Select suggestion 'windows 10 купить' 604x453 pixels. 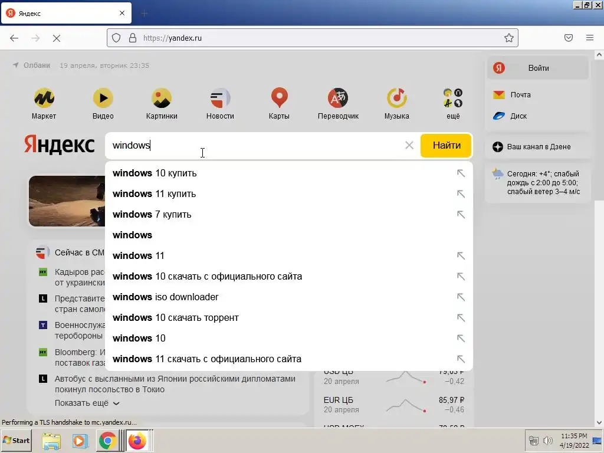(x=155, y=173)
